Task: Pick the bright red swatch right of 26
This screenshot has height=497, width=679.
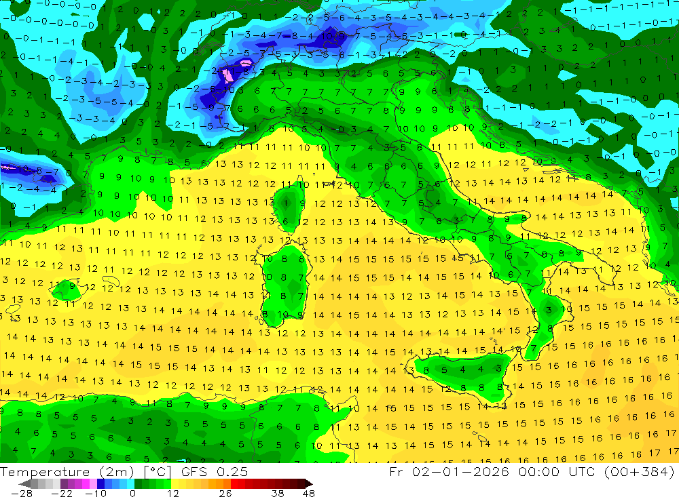Action: point(234,483)
